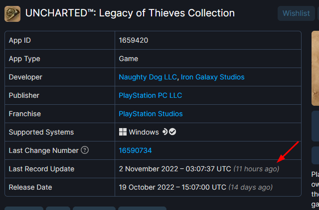Click the App ID value 1659420
Screen dimensions: 319x210
pyautogui.click(x=134, y=40)
